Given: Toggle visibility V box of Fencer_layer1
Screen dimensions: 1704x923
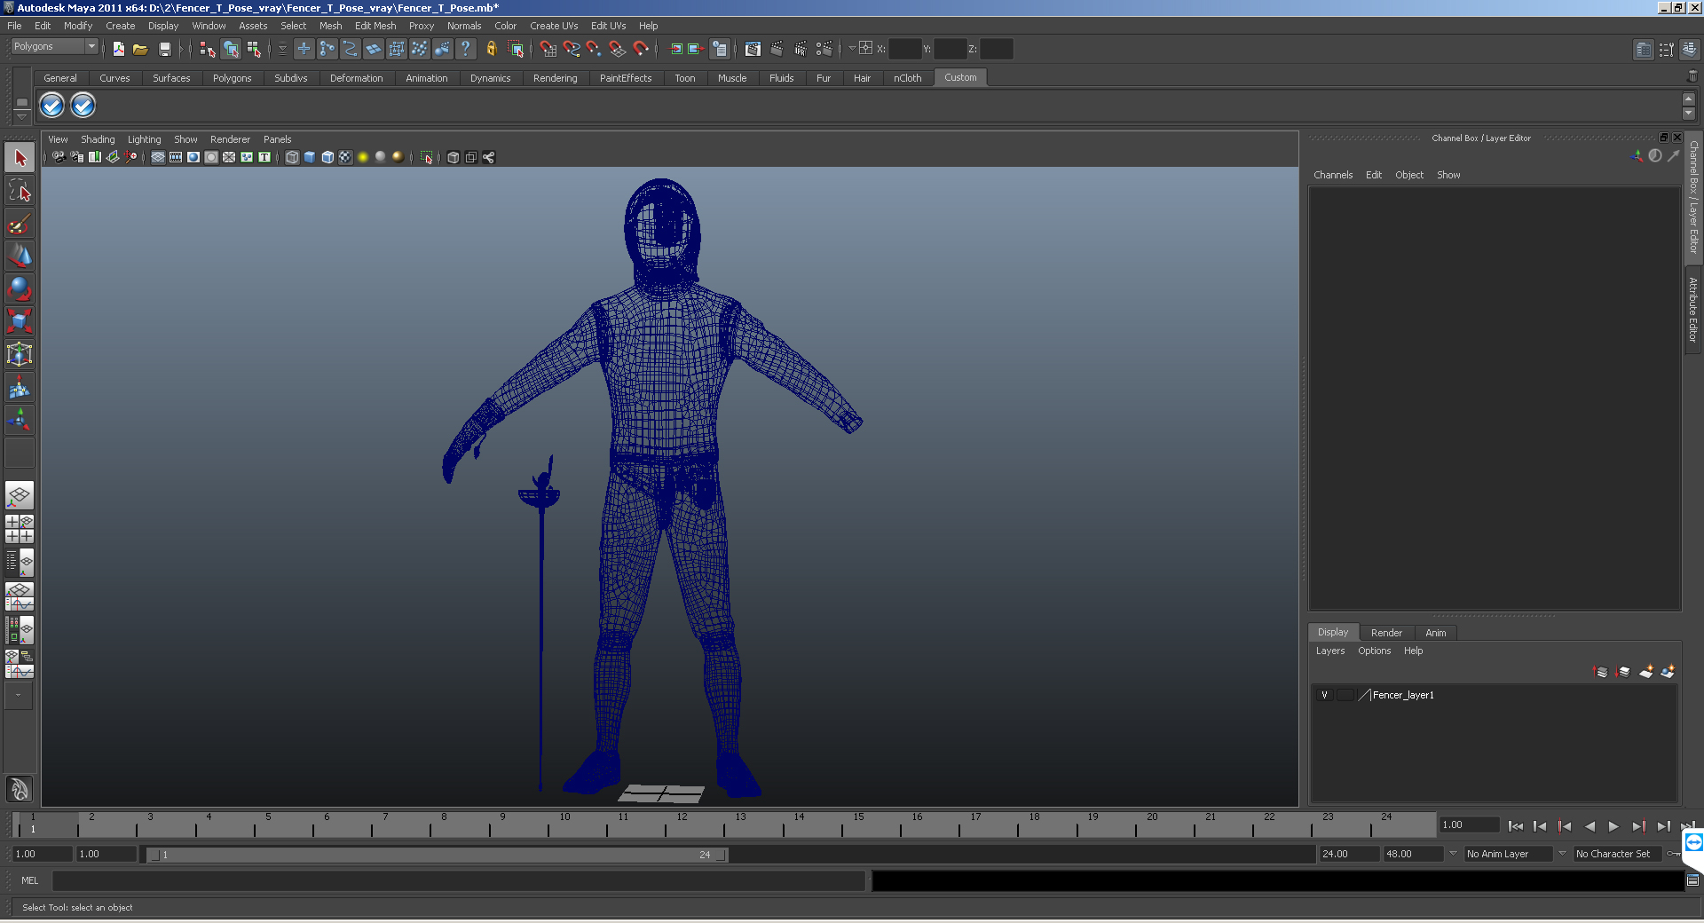Looking at the screenshot, I should coord(1324,695).
